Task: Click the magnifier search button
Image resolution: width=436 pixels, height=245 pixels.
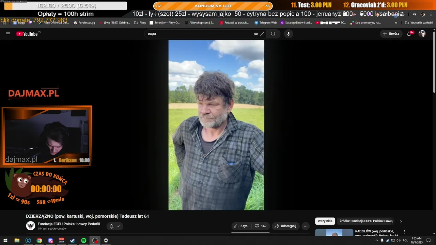Action: (x=273, y=34)
